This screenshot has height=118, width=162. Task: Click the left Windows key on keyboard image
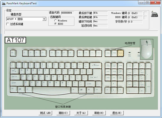[22, 90]
